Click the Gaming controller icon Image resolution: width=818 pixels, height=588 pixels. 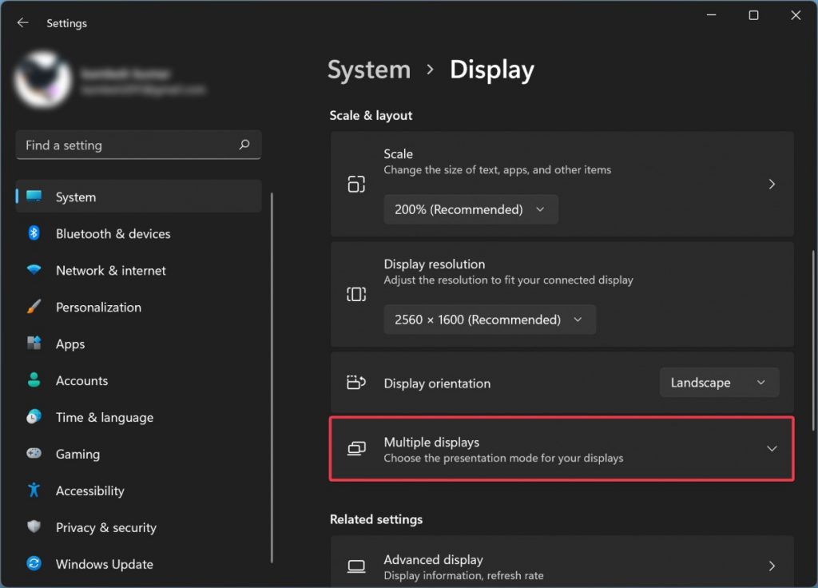[x=35, y=454]
